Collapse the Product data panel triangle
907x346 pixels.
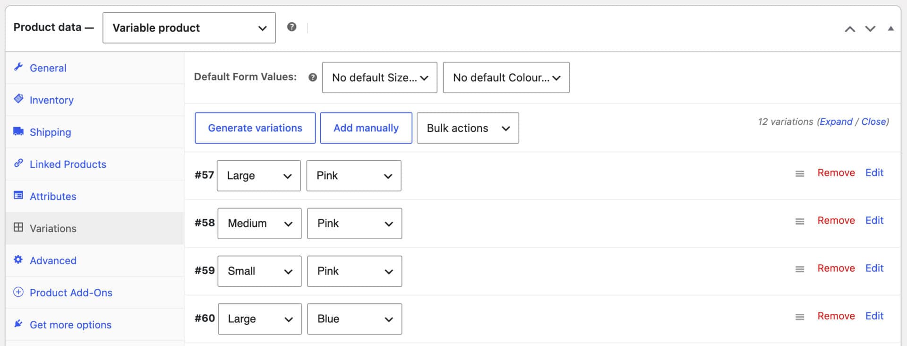coord(890,28)
